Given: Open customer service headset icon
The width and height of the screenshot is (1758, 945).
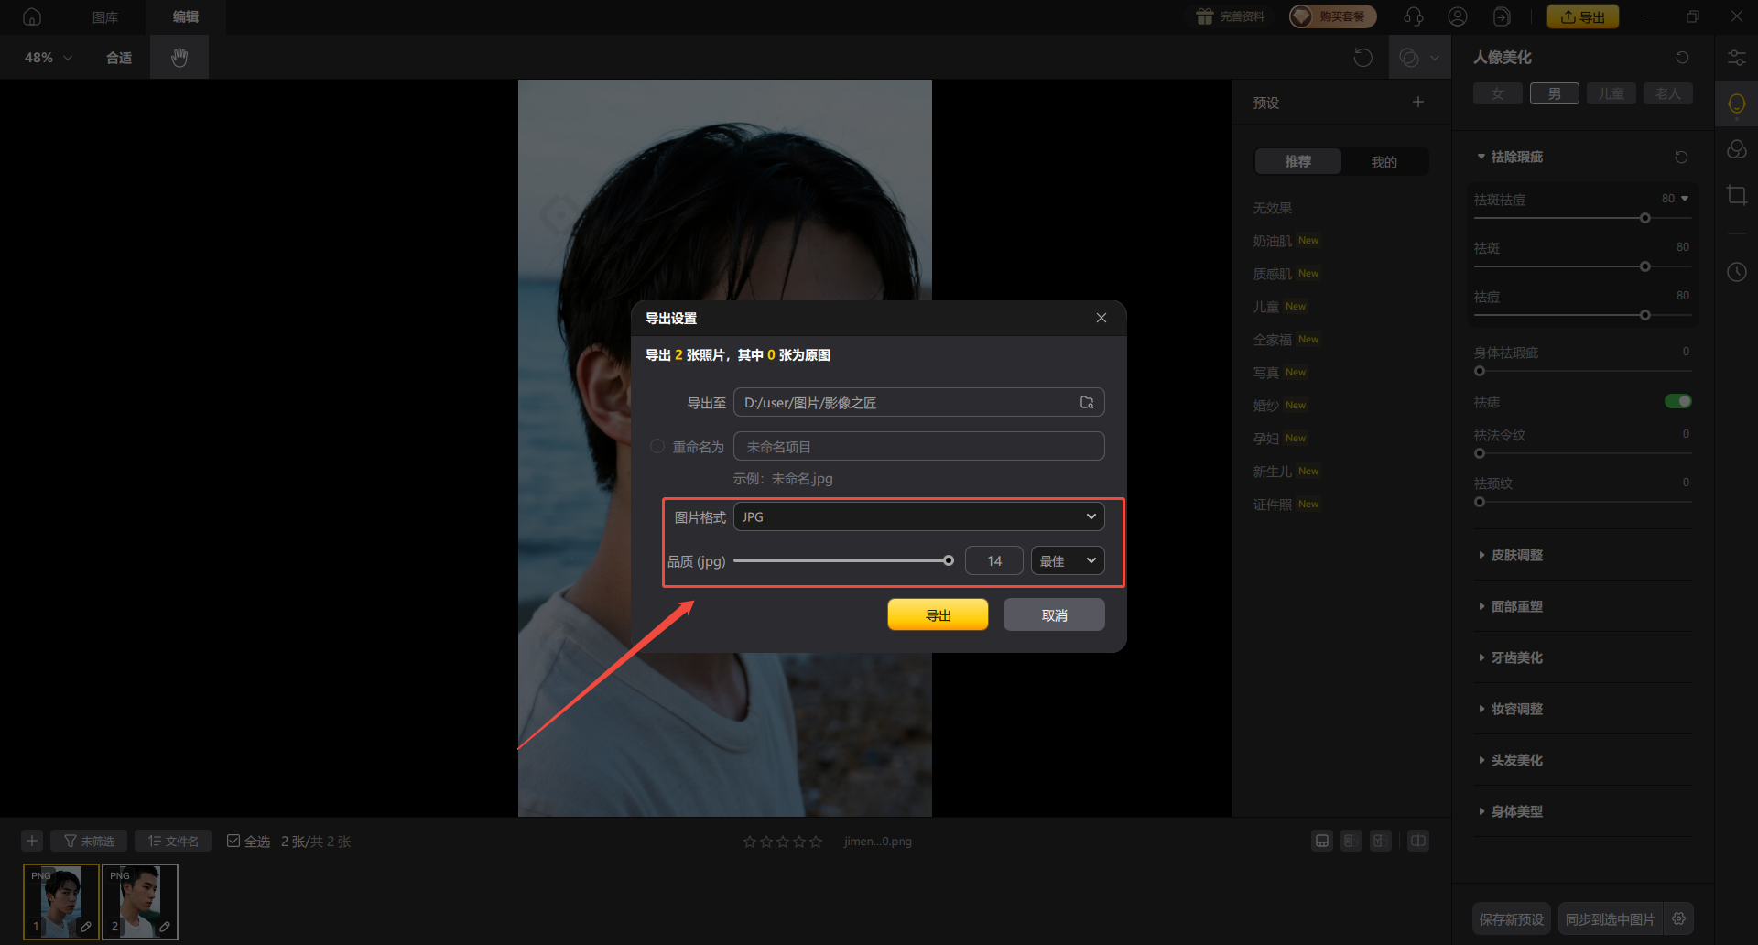Looking at the screenshot, I should click(x=1413, y=16).
